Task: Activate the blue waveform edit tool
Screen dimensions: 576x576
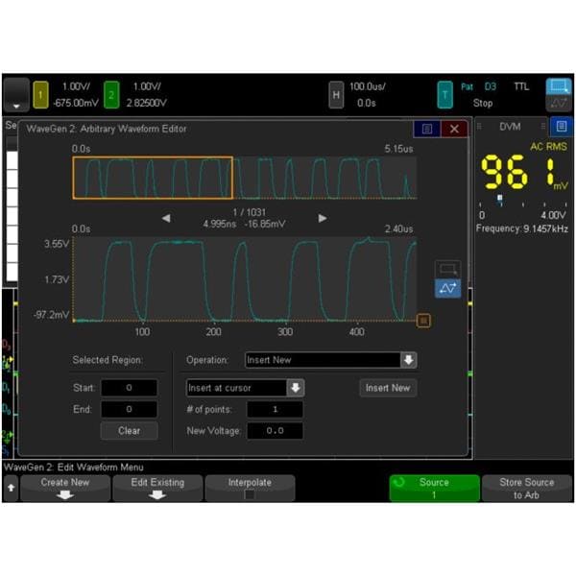Action: point(447,288)
